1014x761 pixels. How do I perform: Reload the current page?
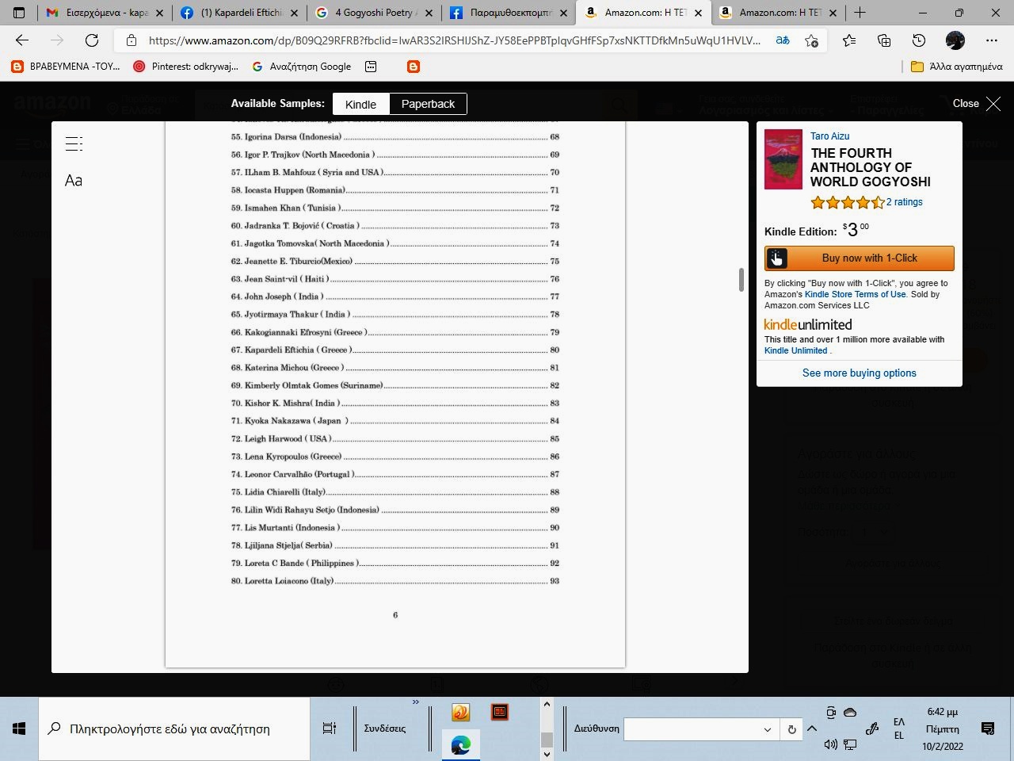pos(92,40)
